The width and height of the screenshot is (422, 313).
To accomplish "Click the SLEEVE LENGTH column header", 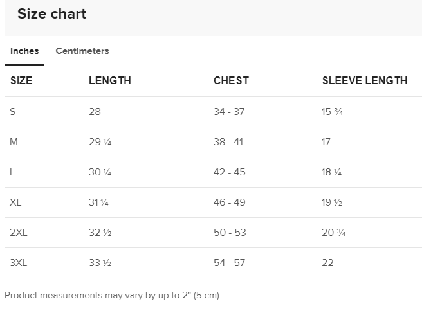I will pyautogui.click(x=364, y=81).
